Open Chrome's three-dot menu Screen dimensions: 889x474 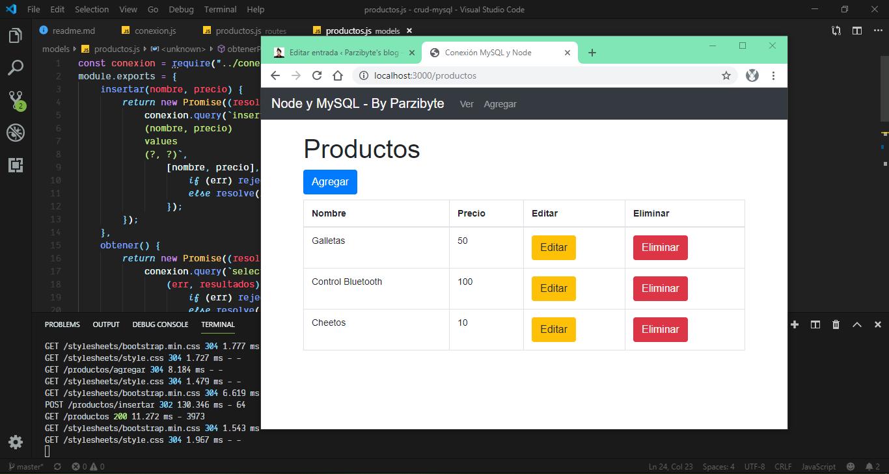pos(773,75)
